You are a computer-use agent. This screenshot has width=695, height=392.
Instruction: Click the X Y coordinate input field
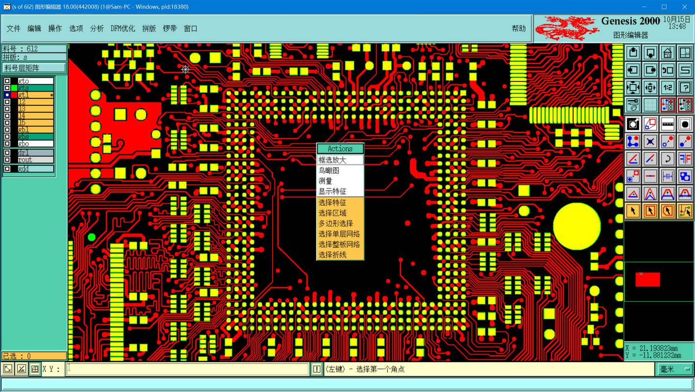click(x=187, y=369)
